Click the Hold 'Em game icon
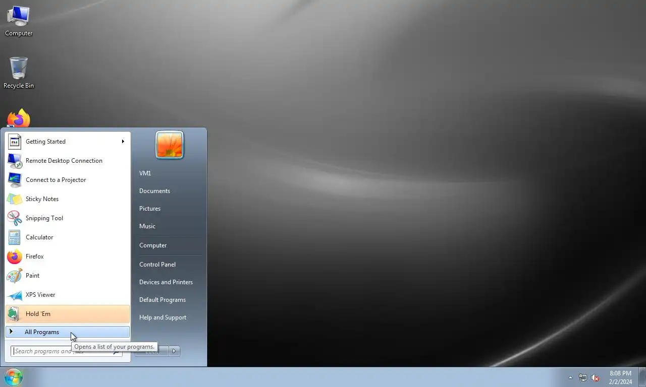Viewport: 646px width, 387px height. point(15,314)
